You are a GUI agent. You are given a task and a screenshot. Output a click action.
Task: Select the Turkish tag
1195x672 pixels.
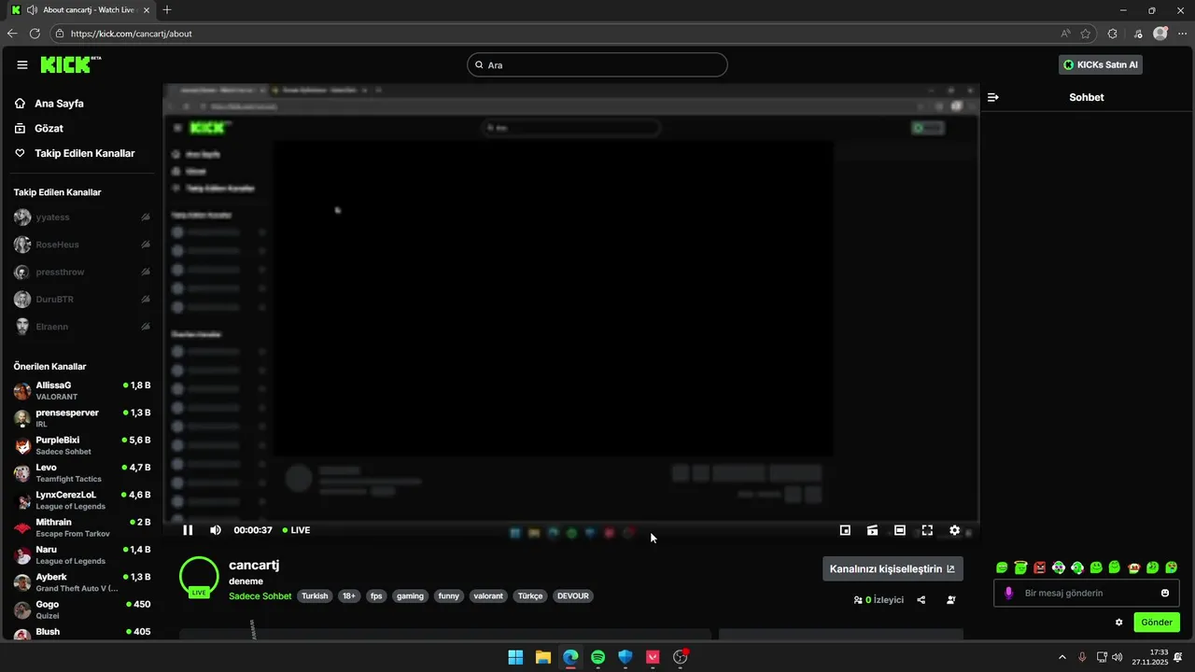point(315,596)
